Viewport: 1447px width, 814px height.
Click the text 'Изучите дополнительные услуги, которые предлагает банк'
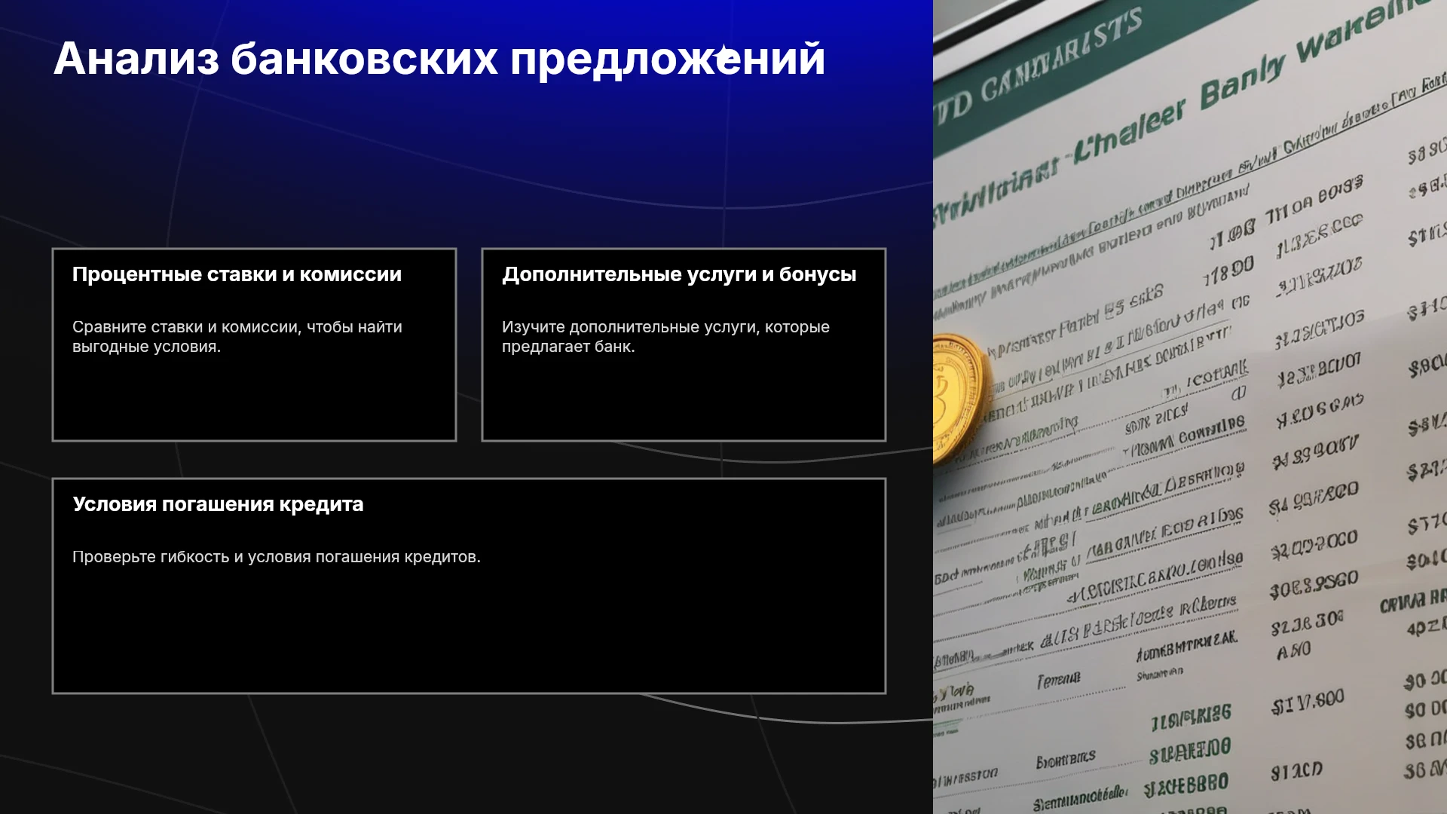pos(665,337)
